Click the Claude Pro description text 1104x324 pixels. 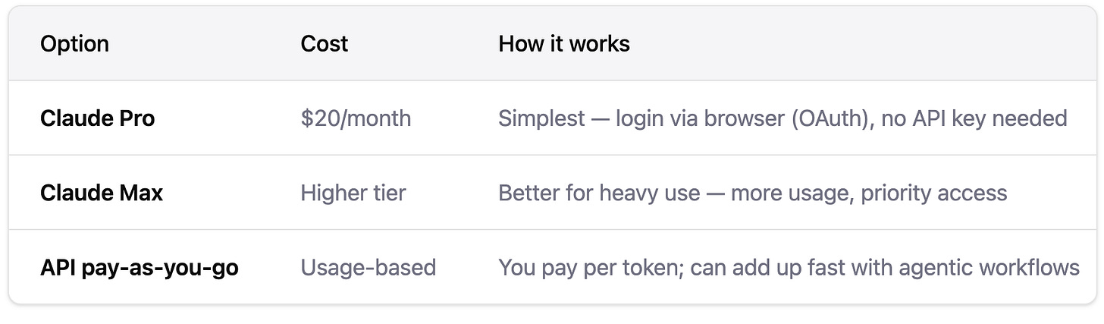783,118
